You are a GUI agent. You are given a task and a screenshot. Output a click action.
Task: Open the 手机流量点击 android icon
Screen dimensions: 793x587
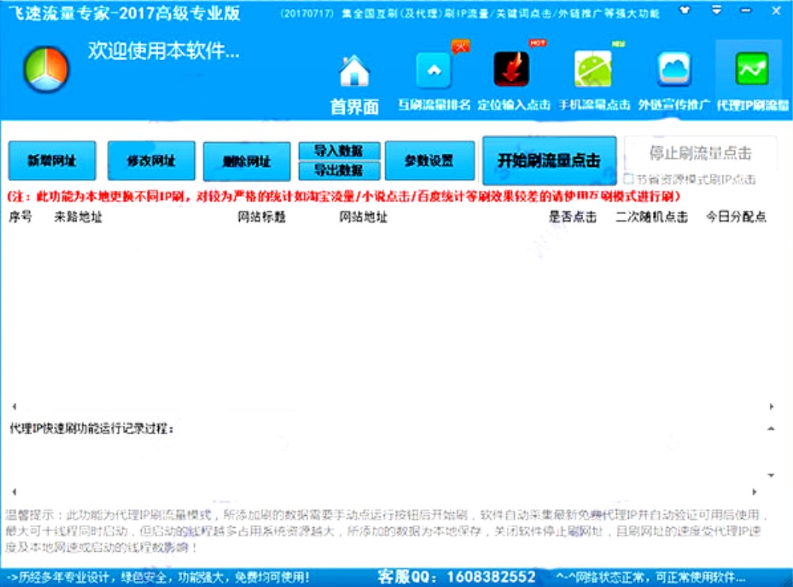coord(593,69)
